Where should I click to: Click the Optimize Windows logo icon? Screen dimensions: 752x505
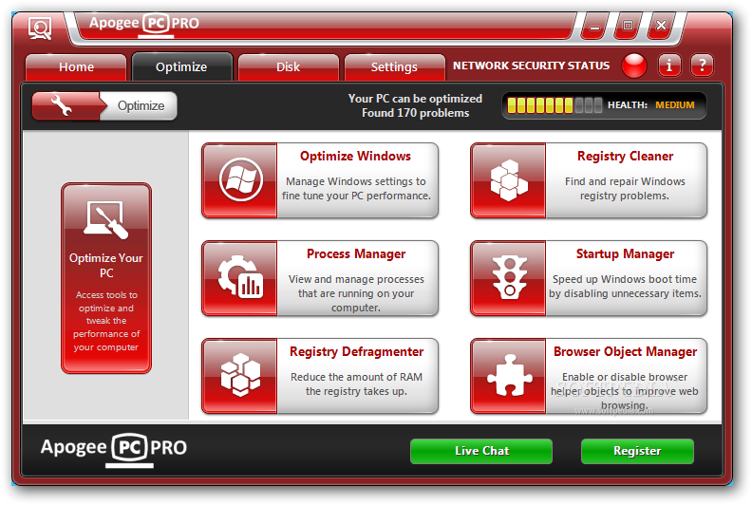(x=240, y=179)
